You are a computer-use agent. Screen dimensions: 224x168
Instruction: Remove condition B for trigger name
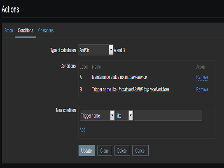202,90
